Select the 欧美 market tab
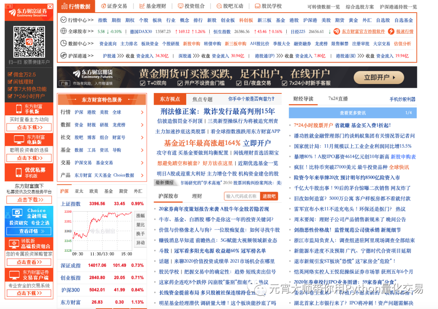 click(94, 191)
